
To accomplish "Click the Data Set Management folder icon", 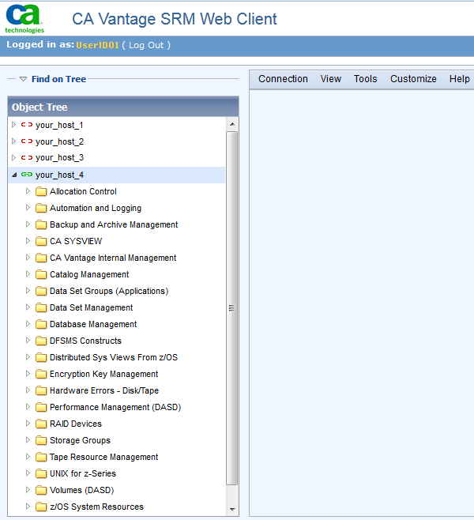I will click(x=41, y=307).
